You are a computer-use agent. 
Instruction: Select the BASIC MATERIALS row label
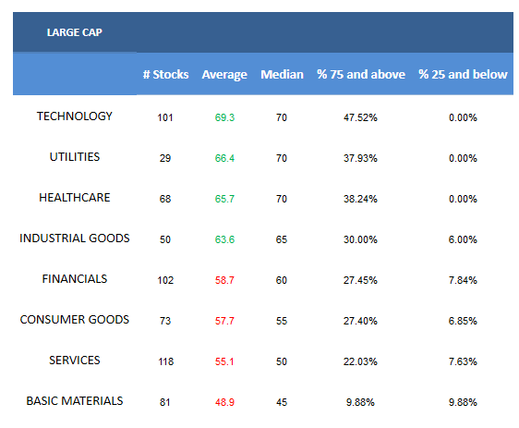[75, 401]
